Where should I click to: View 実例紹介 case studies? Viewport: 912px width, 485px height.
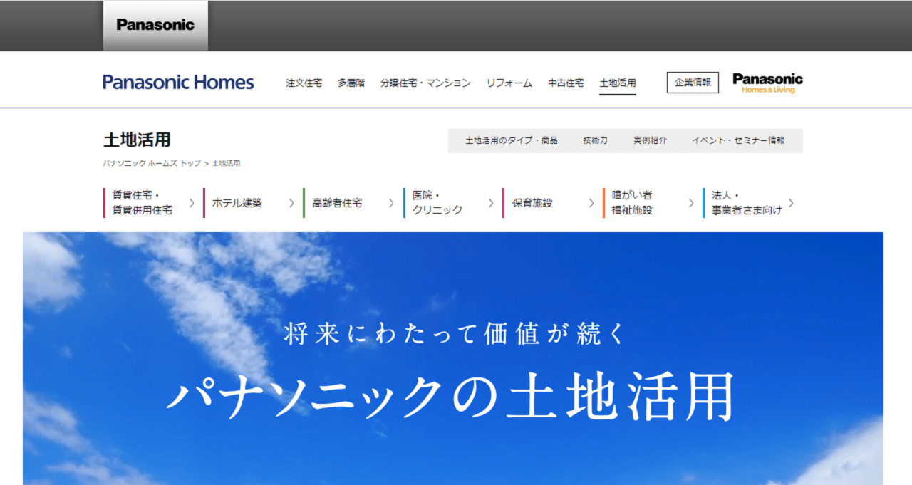click(x=651, y=141)
